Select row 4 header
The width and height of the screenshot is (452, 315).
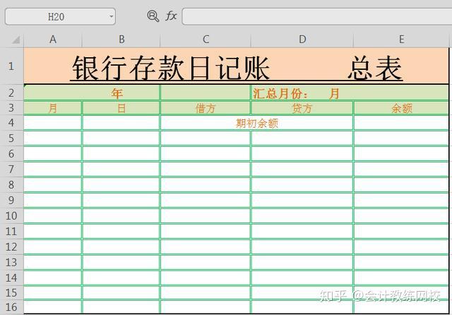[11, 123]
